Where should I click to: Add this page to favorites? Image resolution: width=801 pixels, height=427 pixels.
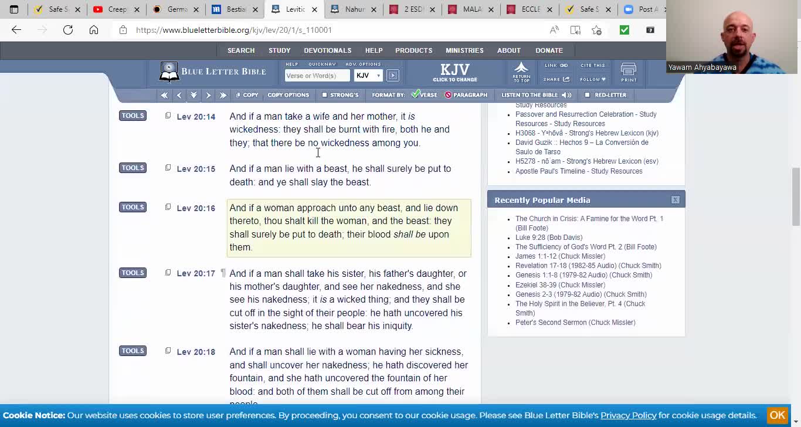(596, 30)
